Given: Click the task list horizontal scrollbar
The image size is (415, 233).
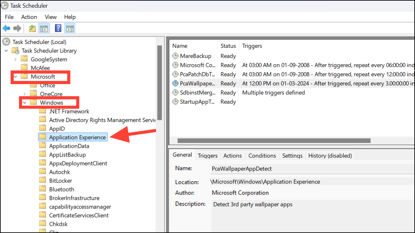Looking at the screenshot, I should [x=274, y=141].
